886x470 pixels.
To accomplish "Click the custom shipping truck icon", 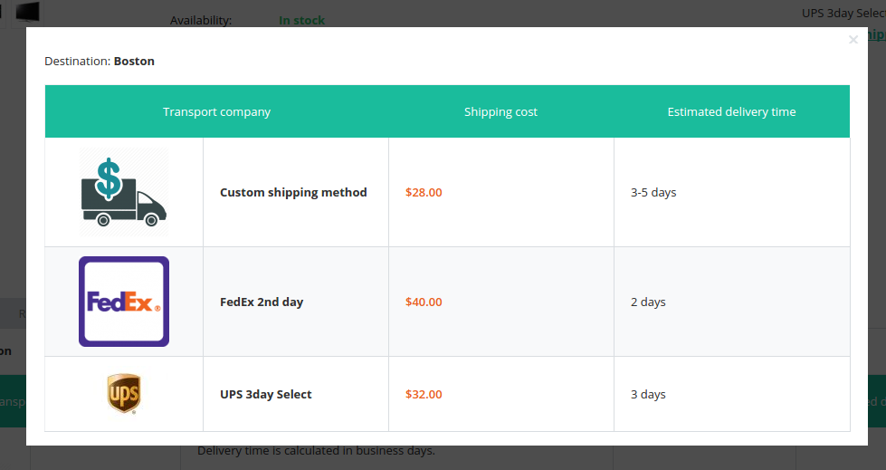I will 124,192.
